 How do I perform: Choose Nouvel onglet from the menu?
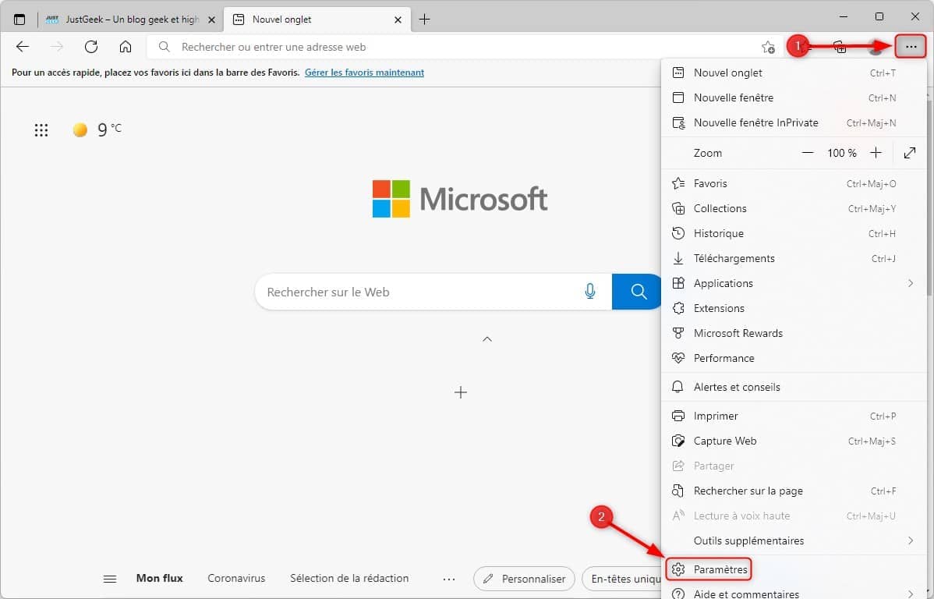coord(794,73)
